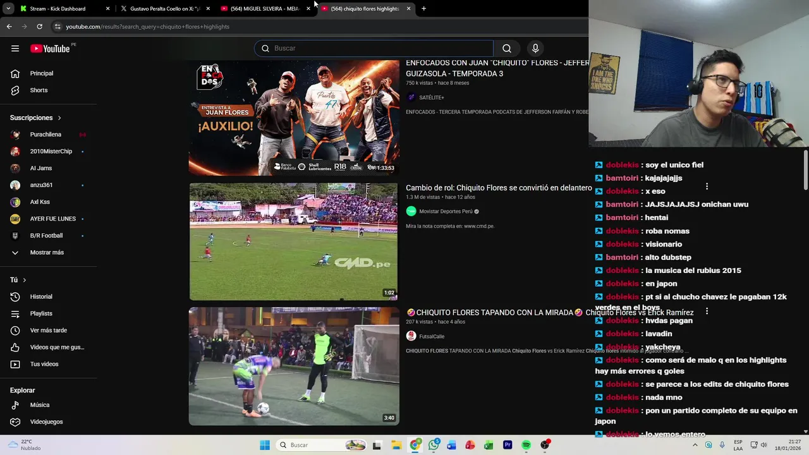Play the ENFOCADOS ¡AUXILIO! thumbnail
This screenshot has height=455, width=809.
tap(294, 118)
